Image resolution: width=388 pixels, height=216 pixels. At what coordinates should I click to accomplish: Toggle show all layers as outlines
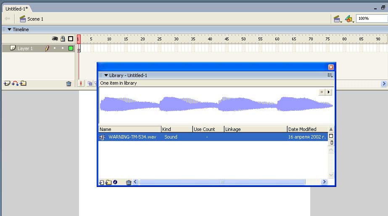pos(71,39)
